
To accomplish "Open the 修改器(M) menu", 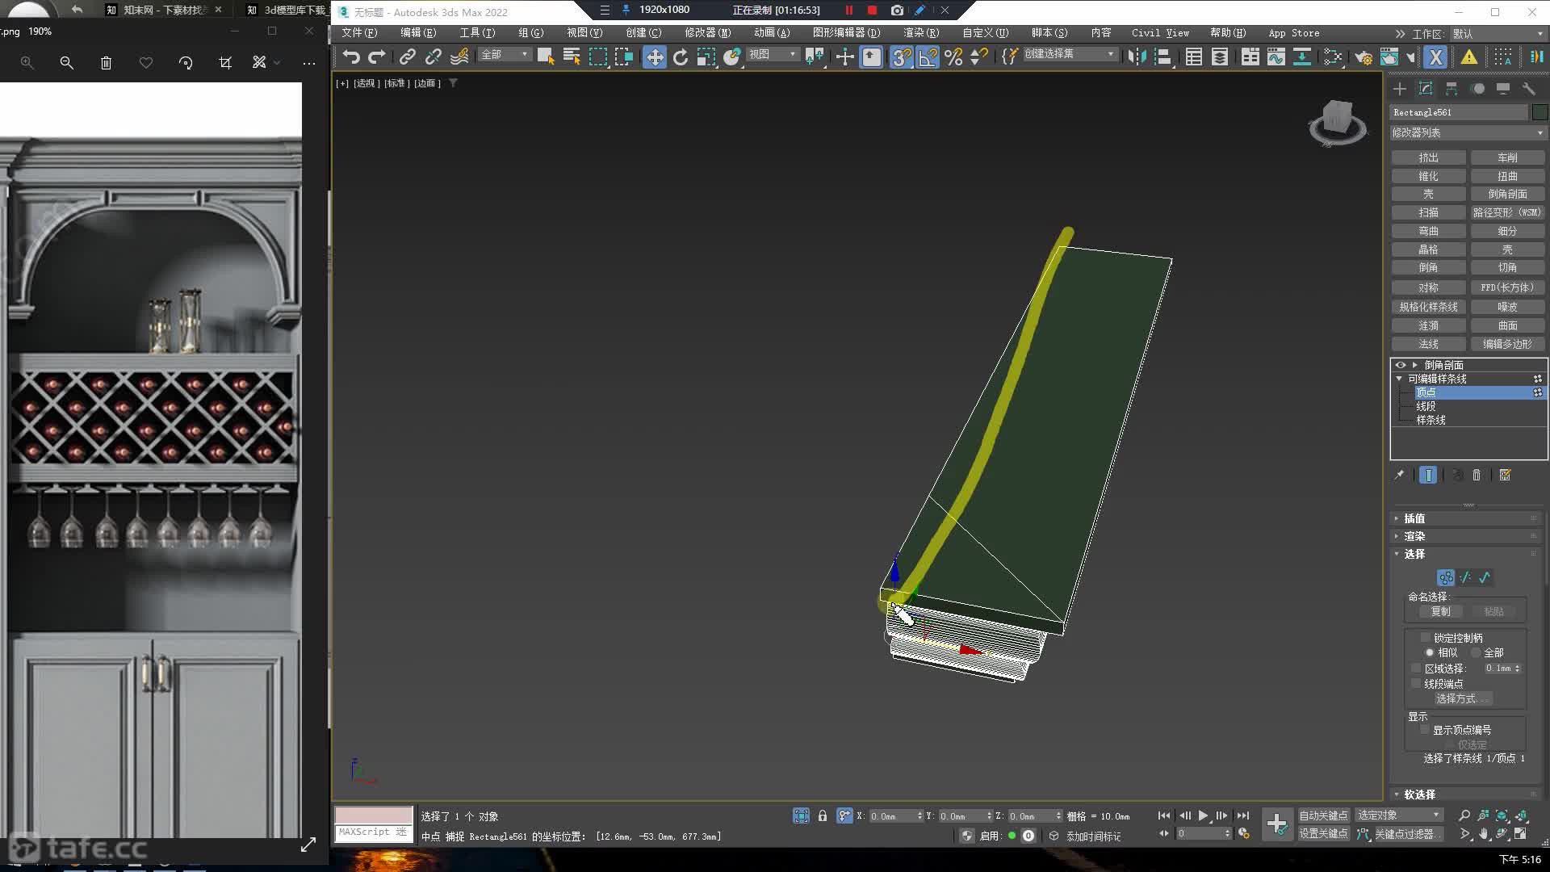I will pos(707,33).
